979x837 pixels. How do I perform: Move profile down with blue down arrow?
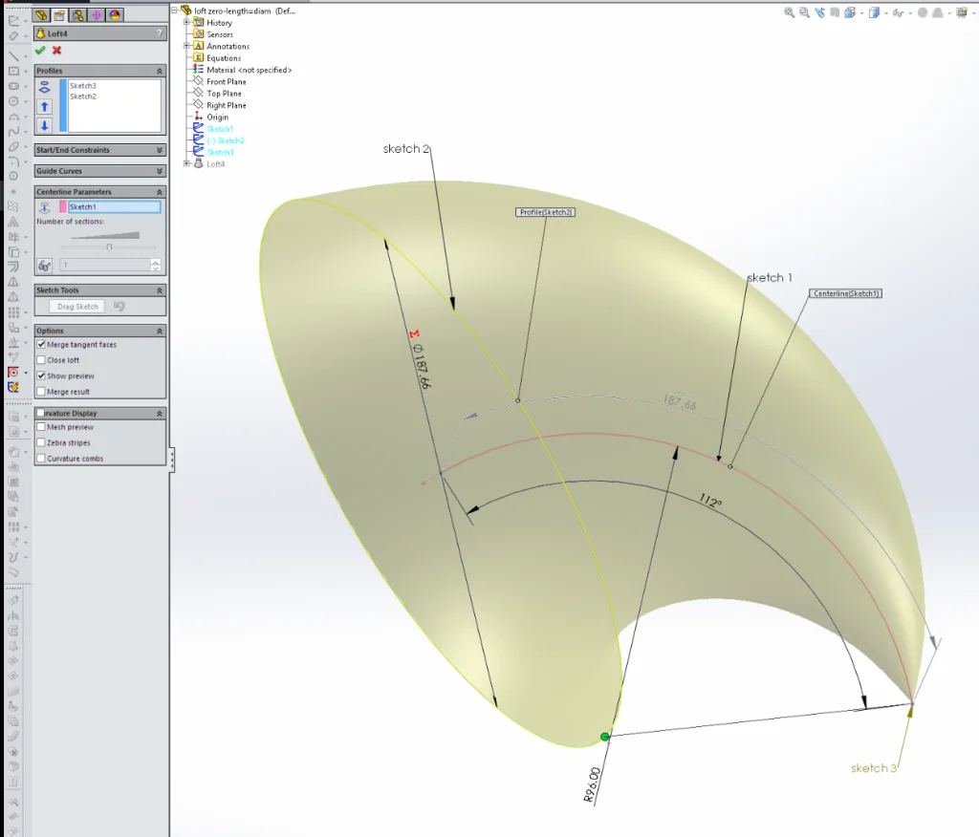point(44,125)
